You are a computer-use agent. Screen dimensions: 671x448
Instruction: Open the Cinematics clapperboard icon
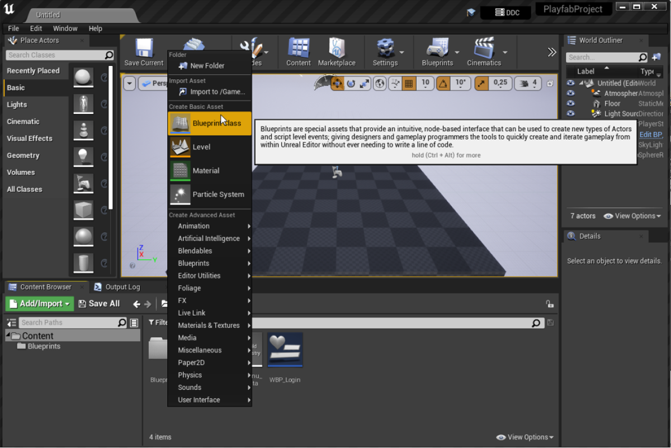pos(484,52)
